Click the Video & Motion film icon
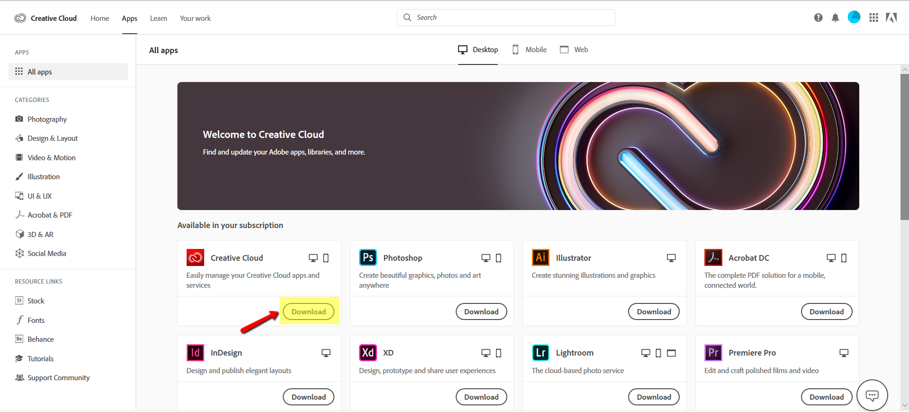Image resolution: width=909 pixels, height=412 pixels. (19, 157)
